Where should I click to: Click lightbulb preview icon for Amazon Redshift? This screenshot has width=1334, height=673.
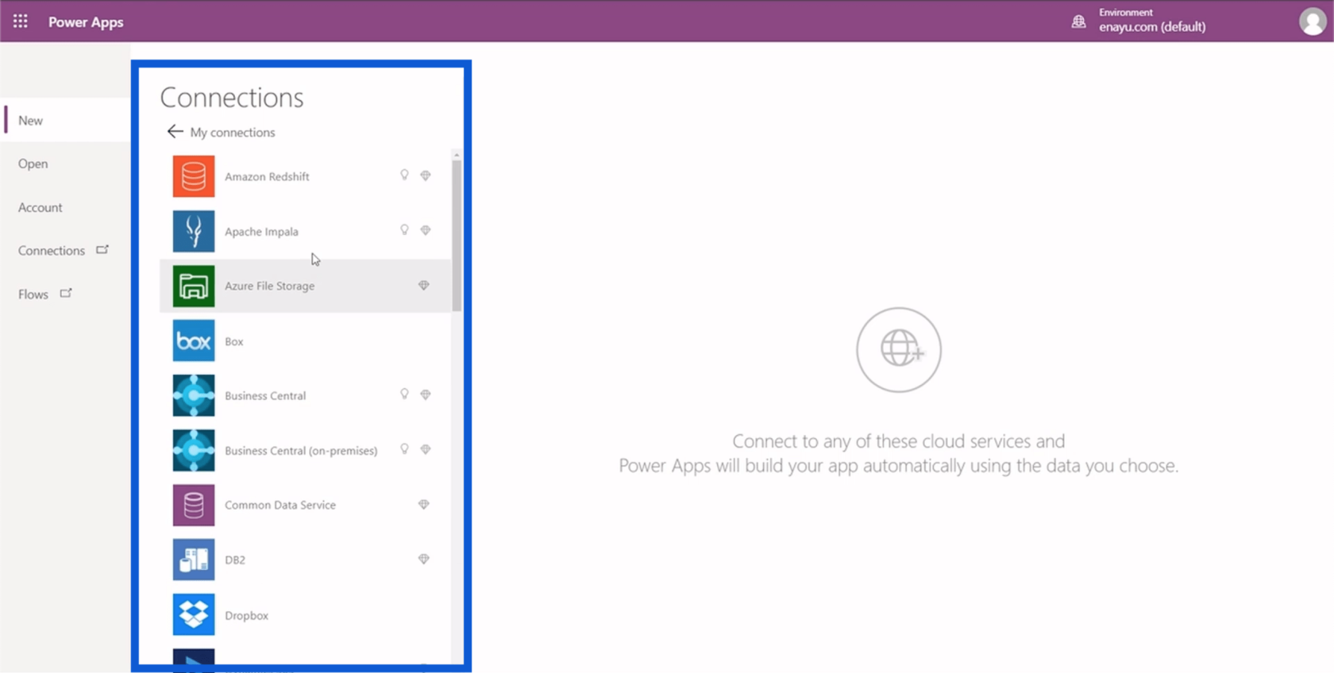[x=404, y=175]
